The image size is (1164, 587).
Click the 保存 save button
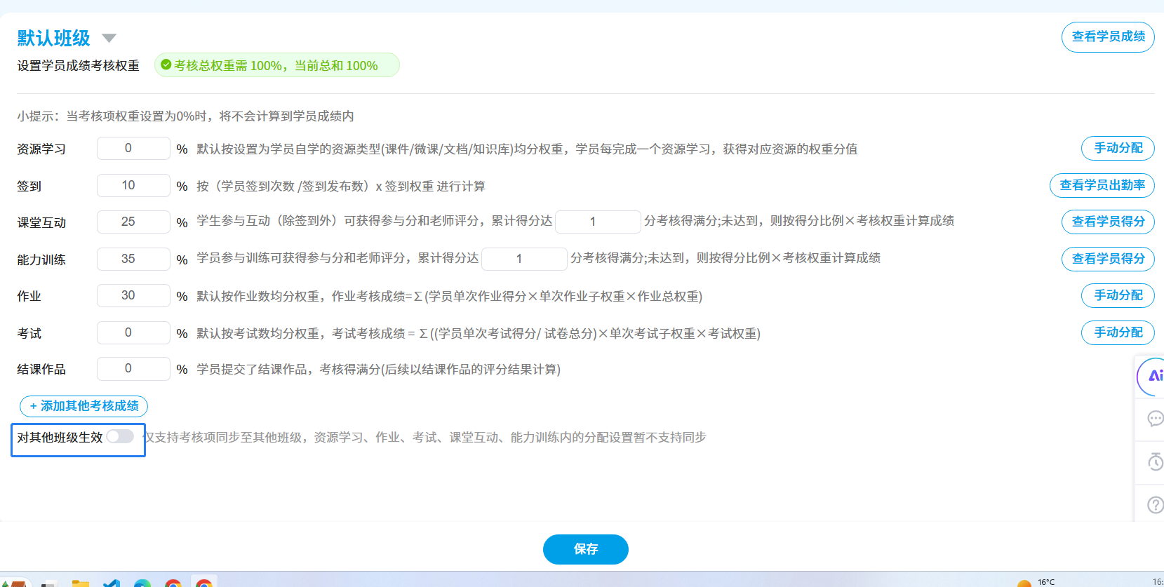tap(586, 549)
